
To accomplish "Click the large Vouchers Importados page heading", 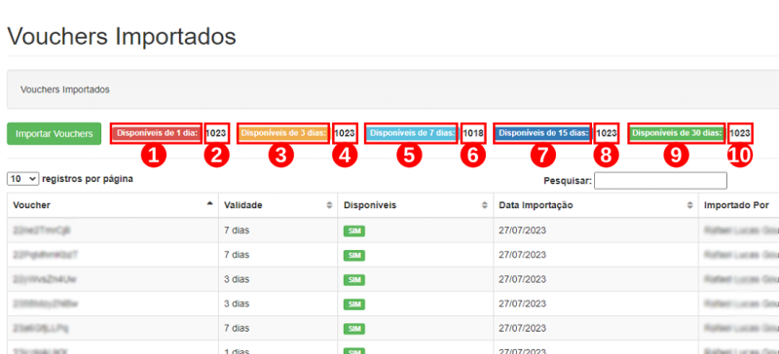I will tap(122, 37).
